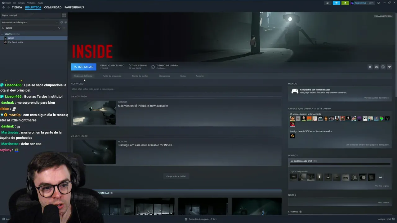Open Guías link
Viewport: 397px width, 223px height.
tap(183, 76)
